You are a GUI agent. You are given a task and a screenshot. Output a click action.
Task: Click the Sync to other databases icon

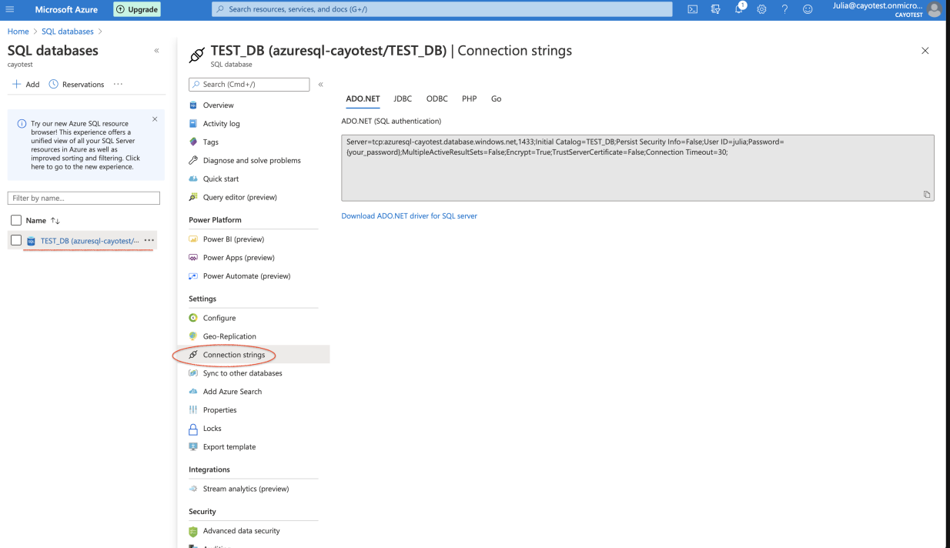click(193, 373)
